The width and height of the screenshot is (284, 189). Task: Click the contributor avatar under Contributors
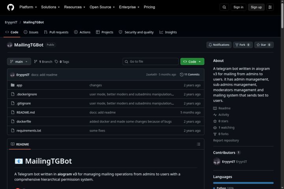pos(217,161)
